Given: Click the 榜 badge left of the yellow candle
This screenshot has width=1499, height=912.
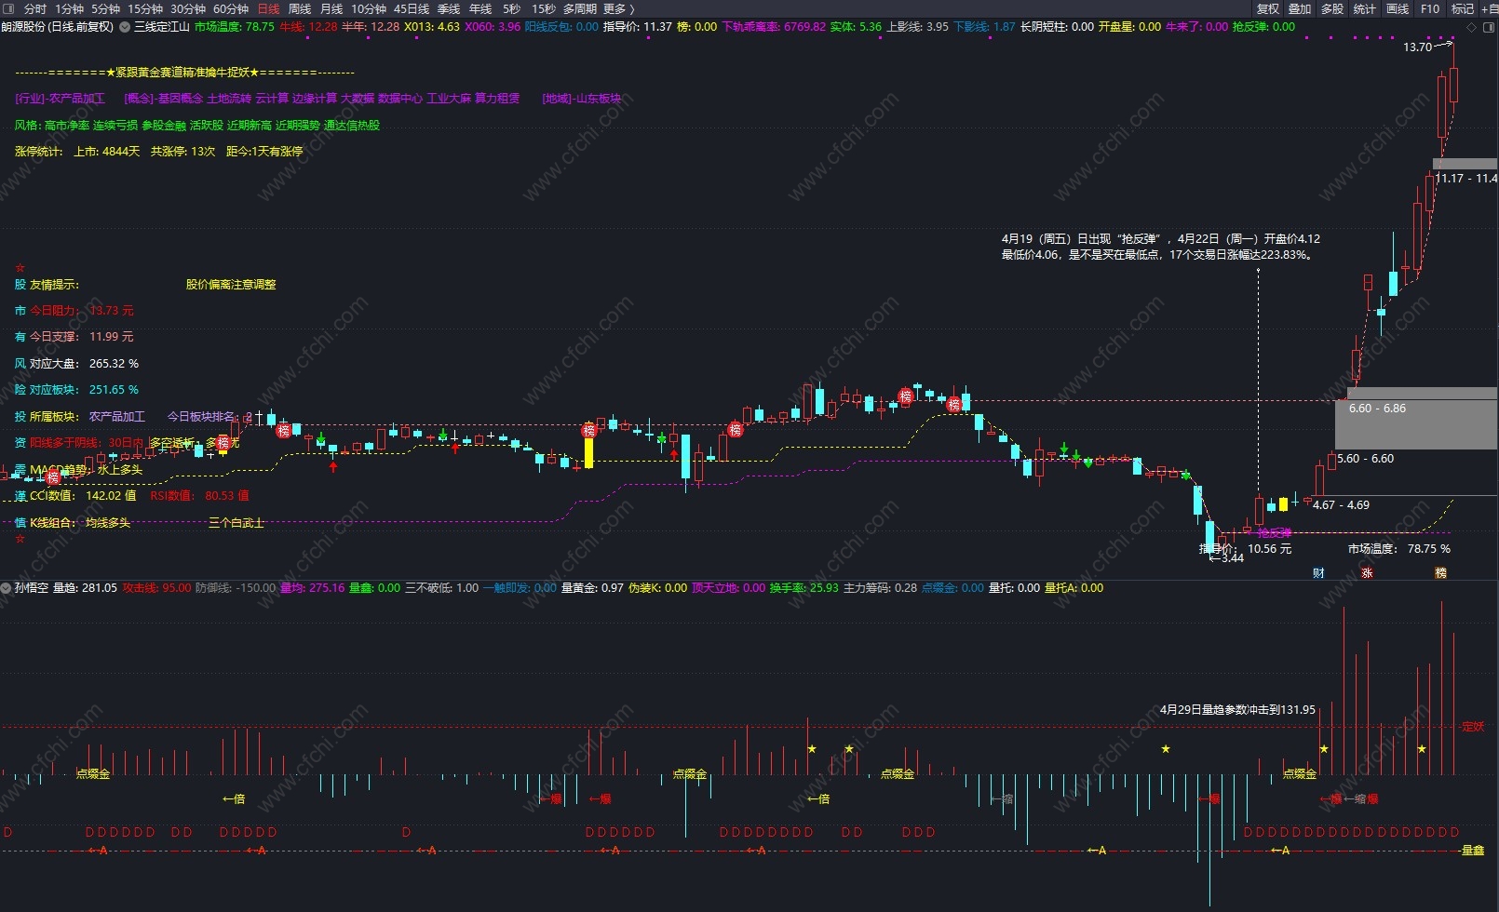Looking at the screenshot, I should pos(588,430).
